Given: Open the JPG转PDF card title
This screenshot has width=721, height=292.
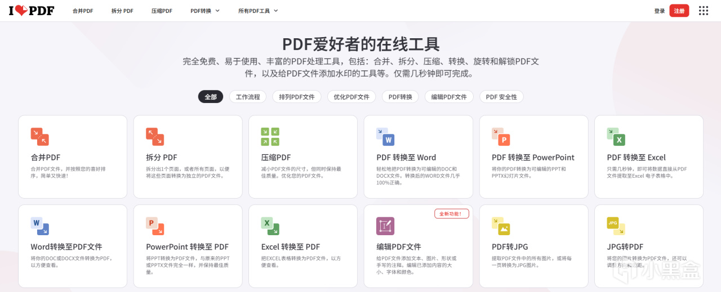Looking at the screenshot, I should [x=625, y=247].
